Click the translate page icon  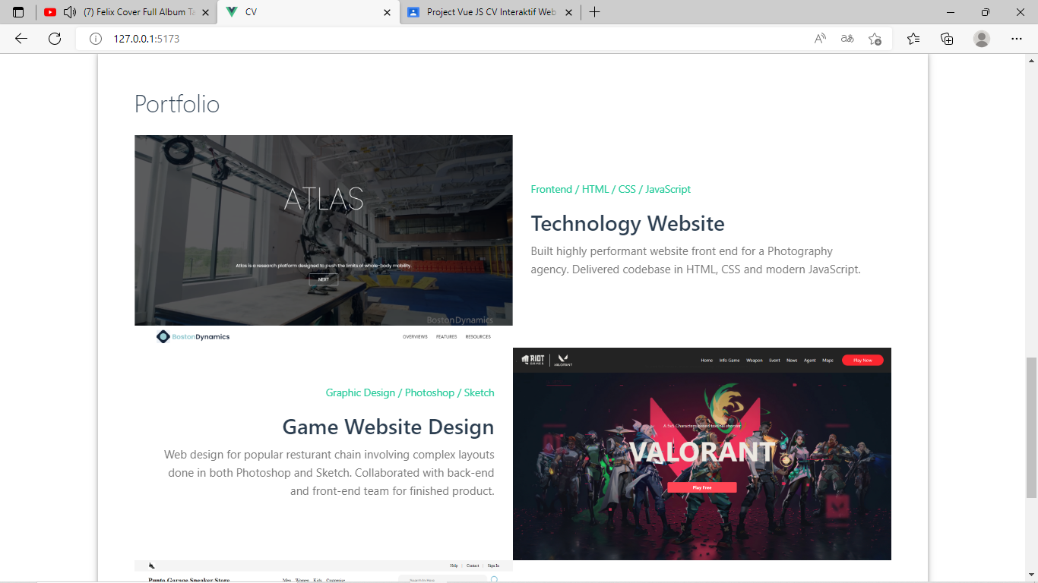847,39
